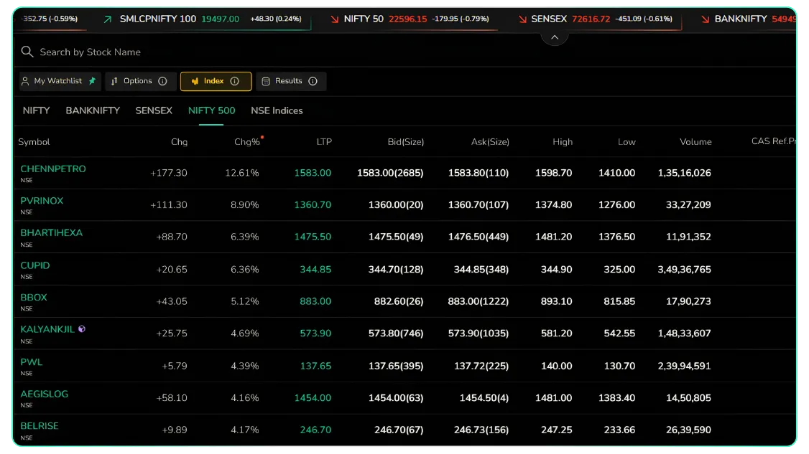Switch to the BANKNIFTY tab
This screenshot has width=809, height=454.
93,110
